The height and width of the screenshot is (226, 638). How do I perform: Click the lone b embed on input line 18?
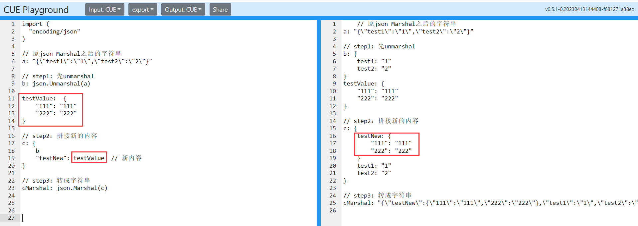coord(37,151)
